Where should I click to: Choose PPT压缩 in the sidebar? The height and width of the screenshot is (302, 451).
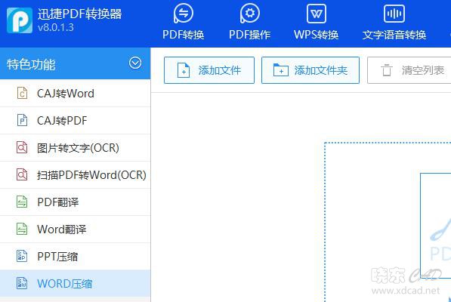click(75, 256)
